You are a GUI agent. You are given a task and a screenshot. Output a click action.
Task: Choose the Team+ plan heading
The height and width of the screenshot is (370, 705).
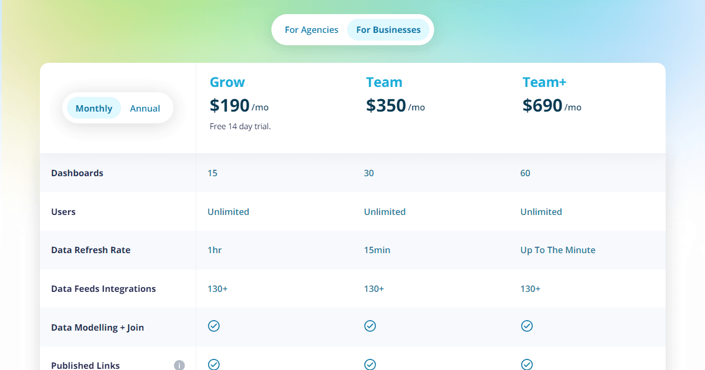pyautogui.click(x=545, y=82)
